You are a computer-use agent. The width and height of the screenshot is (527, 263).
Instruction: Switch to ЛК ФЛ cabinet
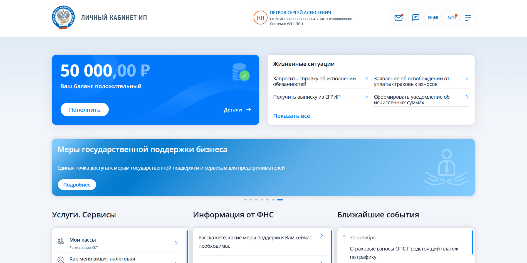(x=433, y=18)
